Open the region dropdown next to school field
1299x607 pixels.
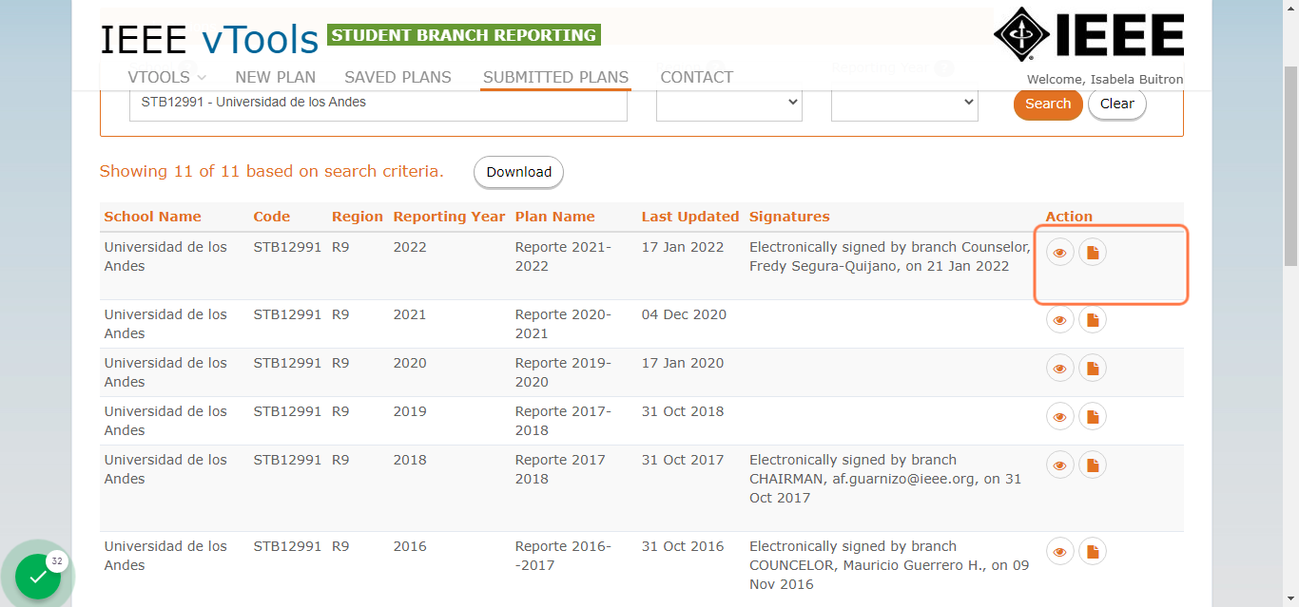point(729,103)
